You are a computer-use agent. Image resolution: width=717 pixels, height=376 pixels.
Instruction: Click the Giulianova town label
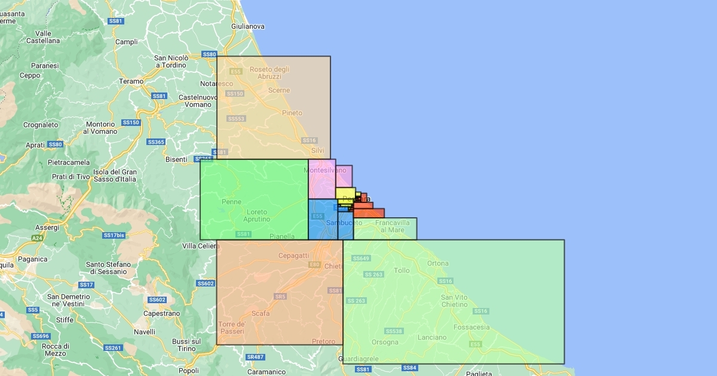[x=248, y=26]
